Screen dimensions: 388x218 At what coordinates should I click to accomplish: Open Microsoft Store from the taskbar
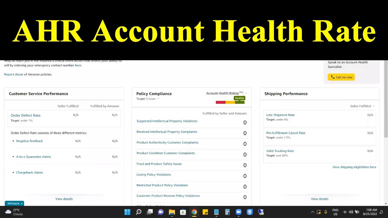pos(183,212)
